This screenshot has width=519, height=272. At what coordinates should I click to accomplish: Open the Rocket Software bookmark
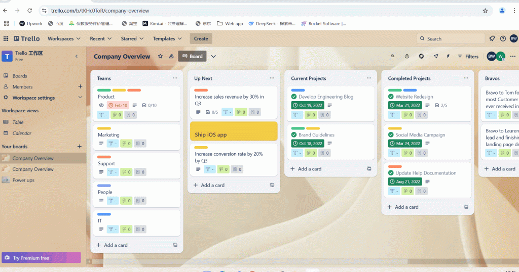coord(323,23)
